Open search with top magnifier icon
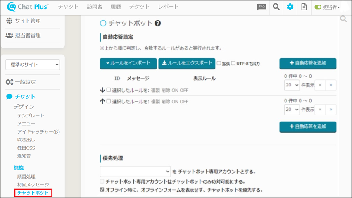Viewport: 352px width, 198px height. click(276, 7)
